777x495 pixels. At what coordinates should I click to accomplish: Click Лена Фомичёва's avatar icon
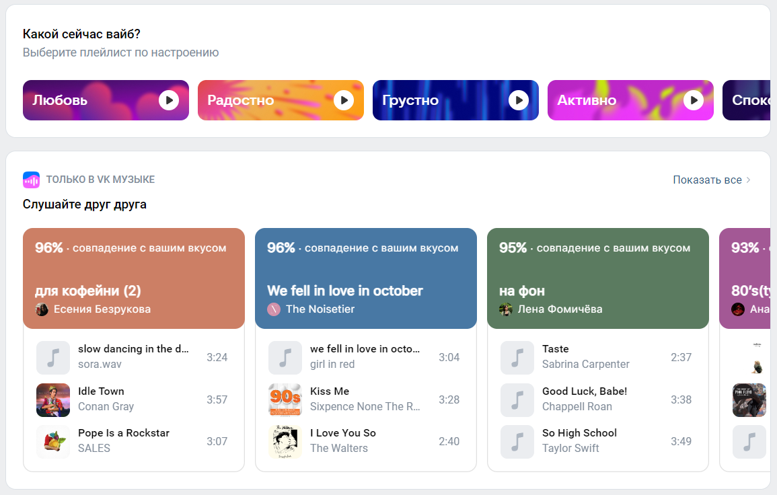[x=506, y=309]
